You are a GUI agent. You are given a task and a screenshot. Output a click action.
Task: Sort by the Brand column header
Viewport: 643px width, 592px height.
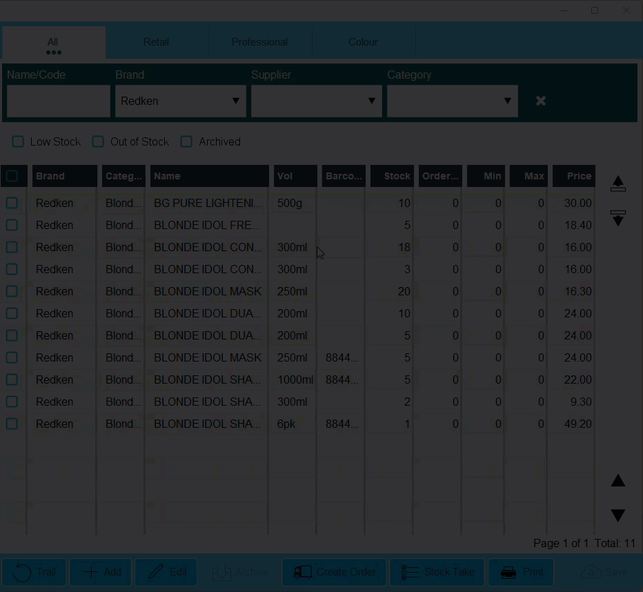tap(65, 176)
